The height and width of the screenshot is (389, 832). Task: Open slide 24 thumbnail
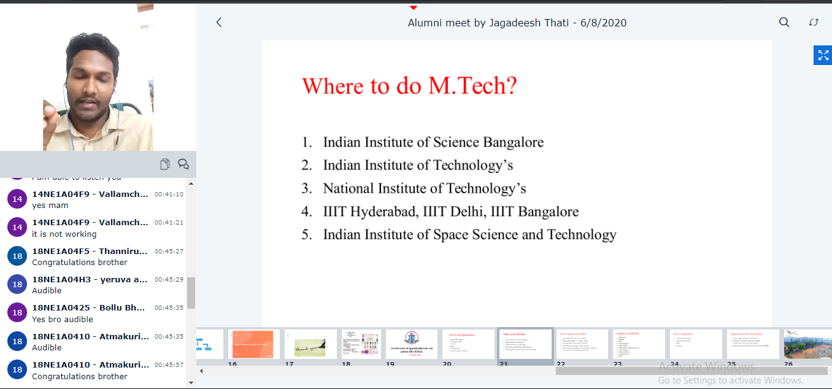point(696,344)
